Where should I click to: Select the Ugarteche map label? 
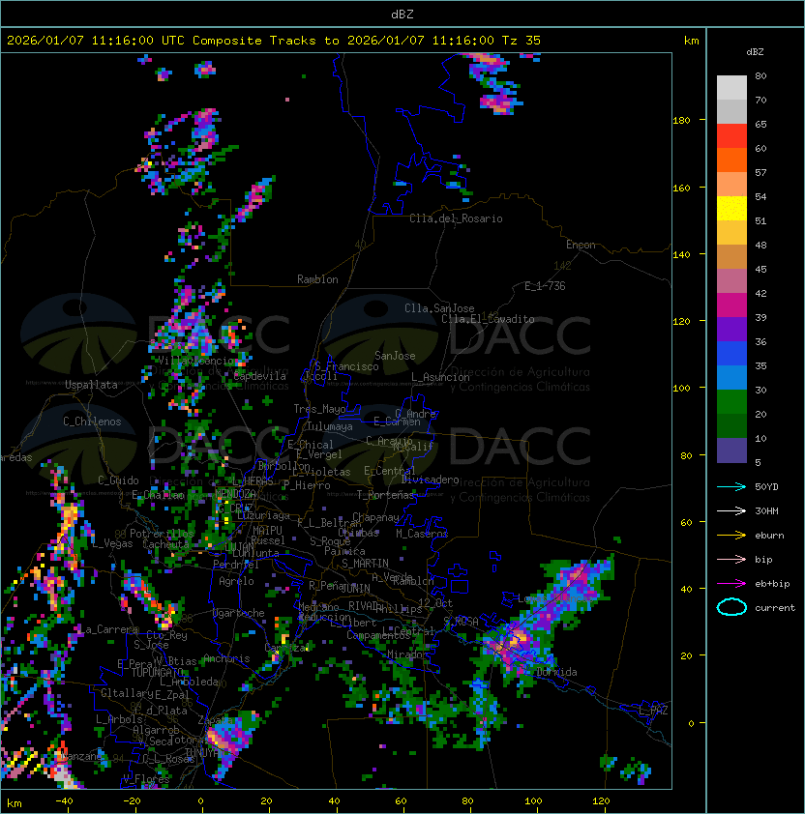238,613
